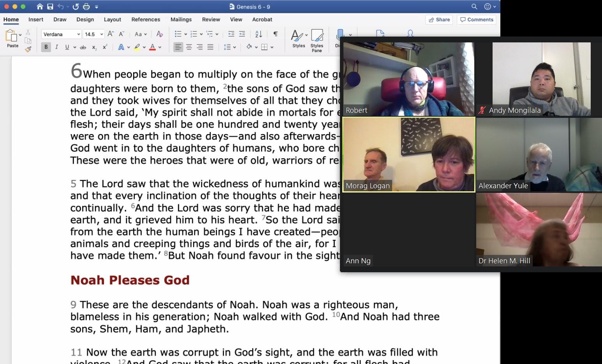Apply shading with the paint bucket
Image resolution: width=602 pixels, height=364 pixels.
pos(249,47)
